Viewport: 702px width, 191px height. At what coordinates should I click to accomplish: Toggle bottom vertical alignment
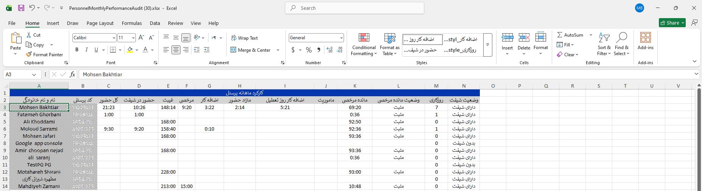coord(186,37)
